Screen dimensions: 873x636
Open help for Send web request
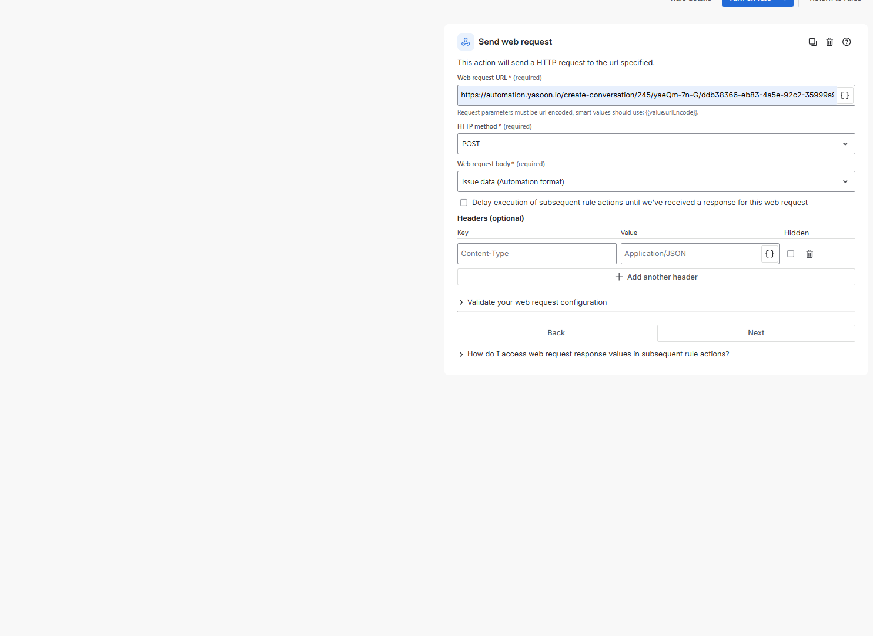click(x=847, y=42)
